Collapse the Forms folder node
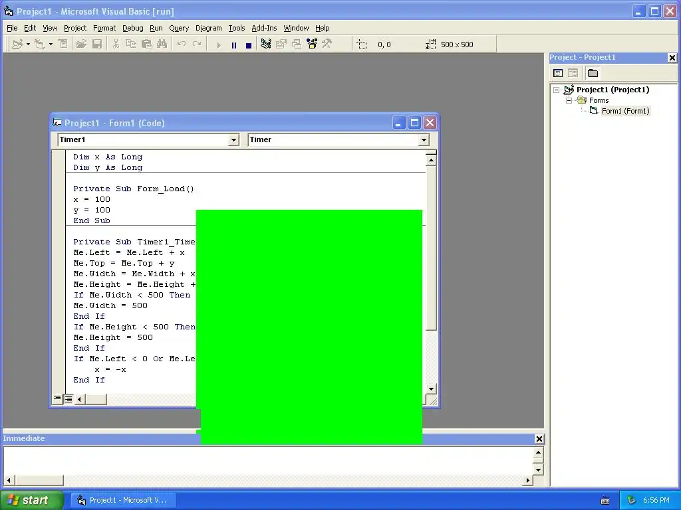Viewport: 681px width, 510px height. pos(569,100)
